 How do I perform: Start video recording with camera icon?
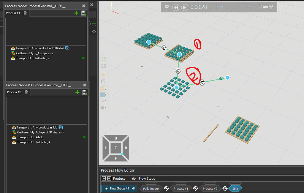(265, 7)
